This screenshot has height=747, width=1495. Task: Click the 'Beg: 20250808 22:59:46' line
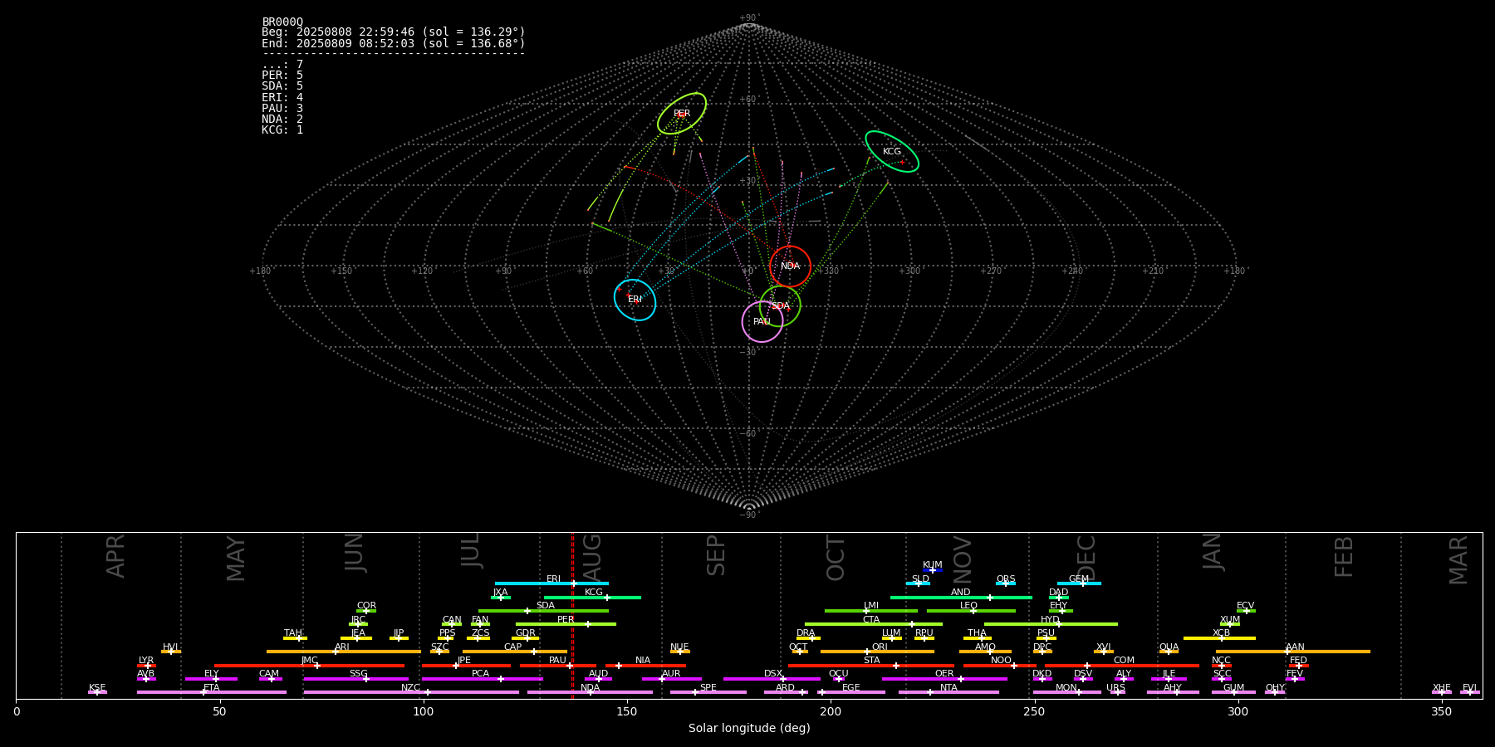tap(394, 32)
